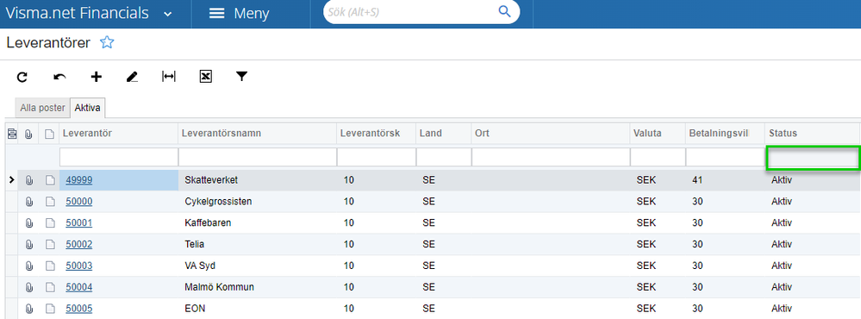Open supplier link 50005

79,309
